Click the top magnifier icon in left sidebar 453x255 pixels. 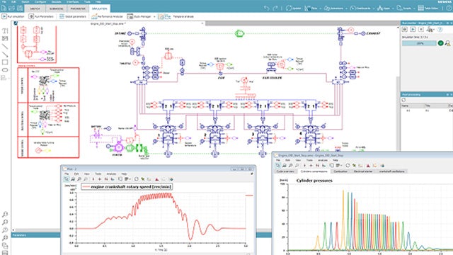coord(5,214)
